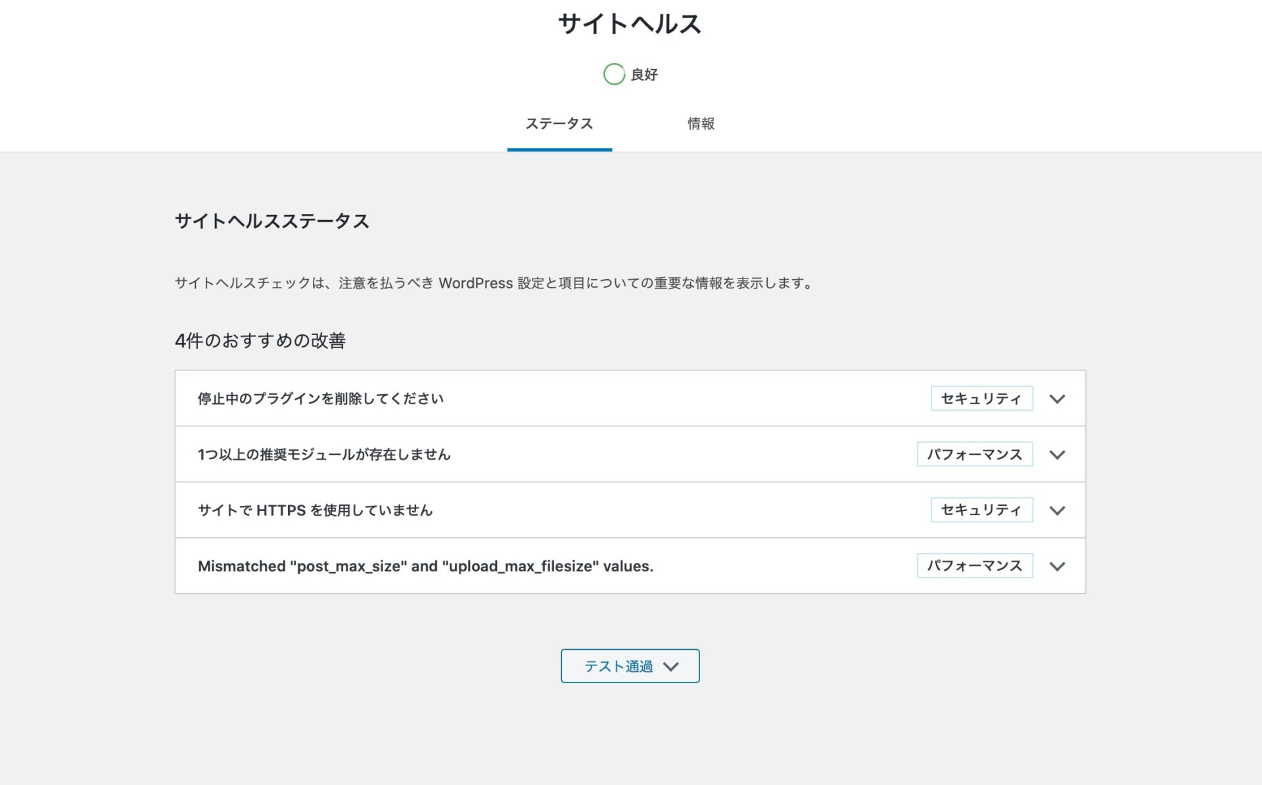Expand the サイトで HTTPS を使用していません row
1262x785 pixels.
coord(1058,509)
